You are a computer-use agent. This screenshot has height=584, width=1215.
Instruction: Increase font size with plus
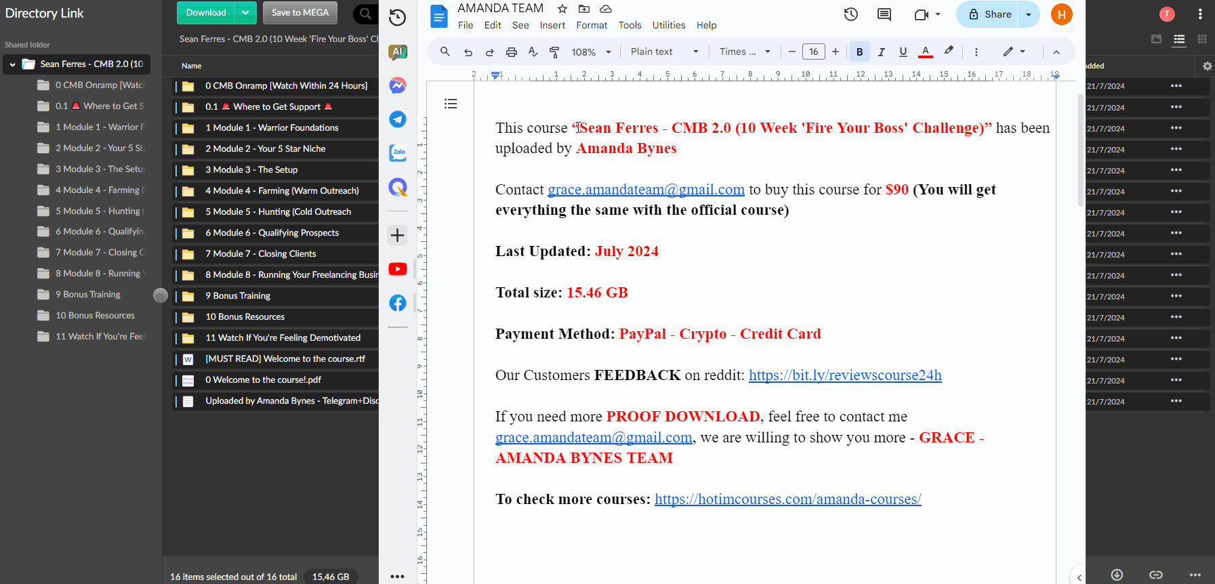[836, 52]
